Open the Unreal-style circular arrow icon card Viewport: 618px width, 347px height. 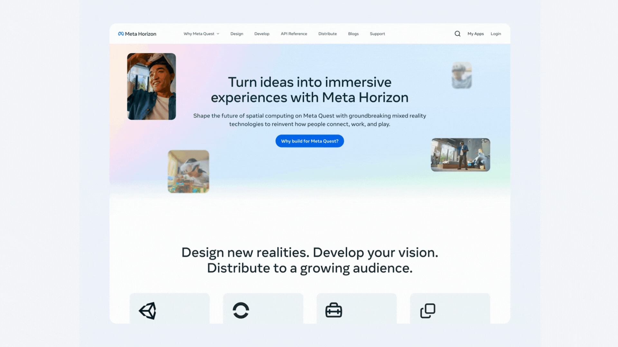(263, 308)
